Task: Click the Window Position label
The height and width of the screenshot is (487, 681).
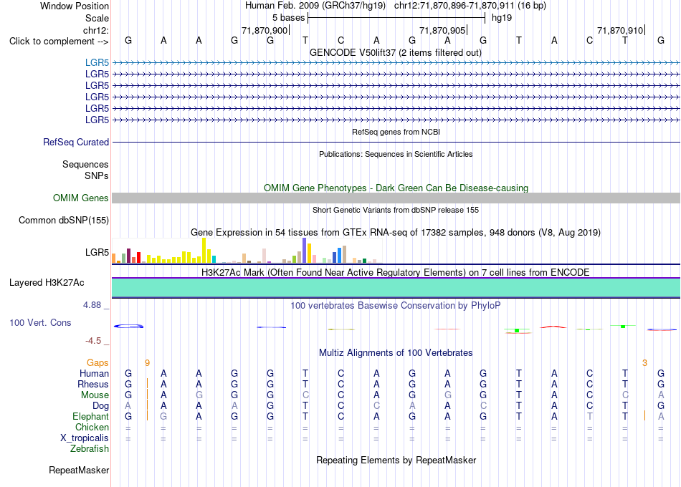Action: (x=75, y=6)
